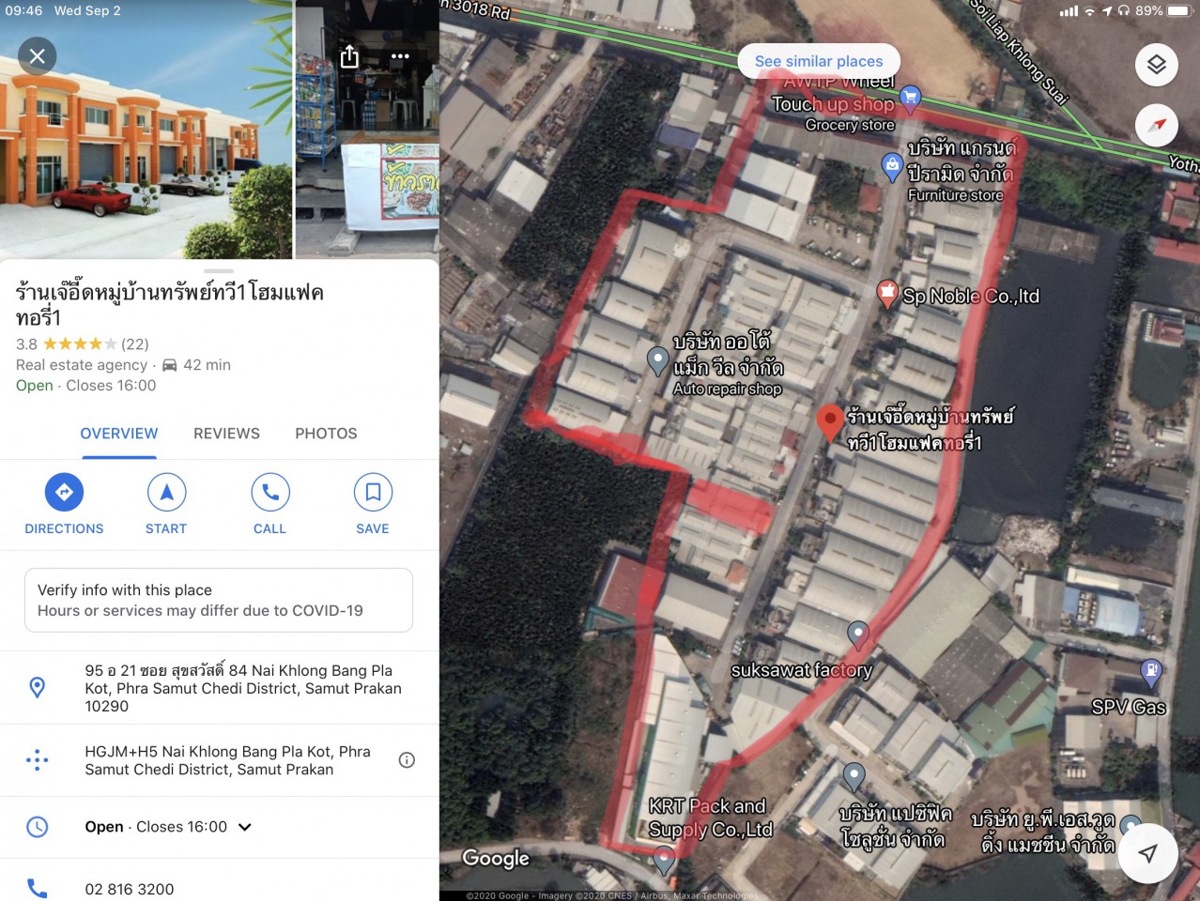This screenshot has width=1200, height=901.
Task: Tap the Start navigation icon
Action: click(x=166, y=492)
